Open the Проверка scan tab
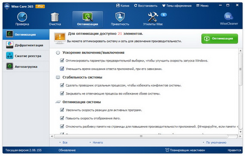 [x=22, y=19]
